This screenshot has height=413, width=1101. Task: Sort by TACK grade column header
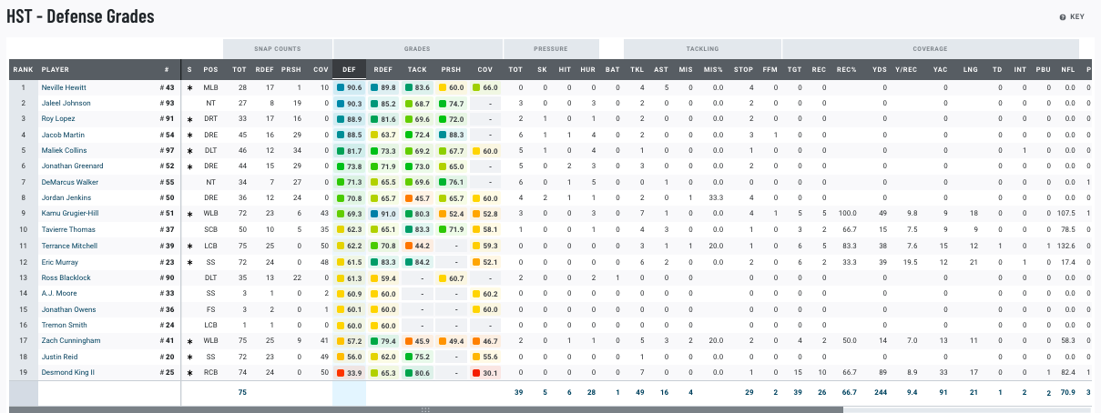(x=417, y=69)
